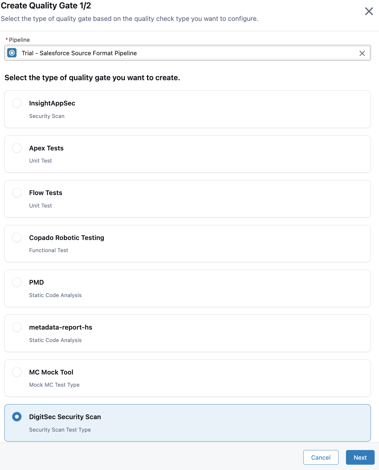Choose the metadata-report-hs radio option
The image size is (379, 470).
(17, 327)
